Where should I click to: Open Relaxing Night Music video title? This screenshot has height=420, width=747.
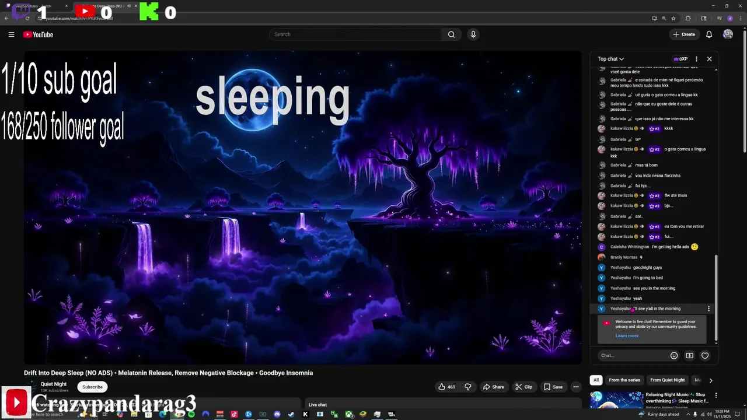[678, 398]
